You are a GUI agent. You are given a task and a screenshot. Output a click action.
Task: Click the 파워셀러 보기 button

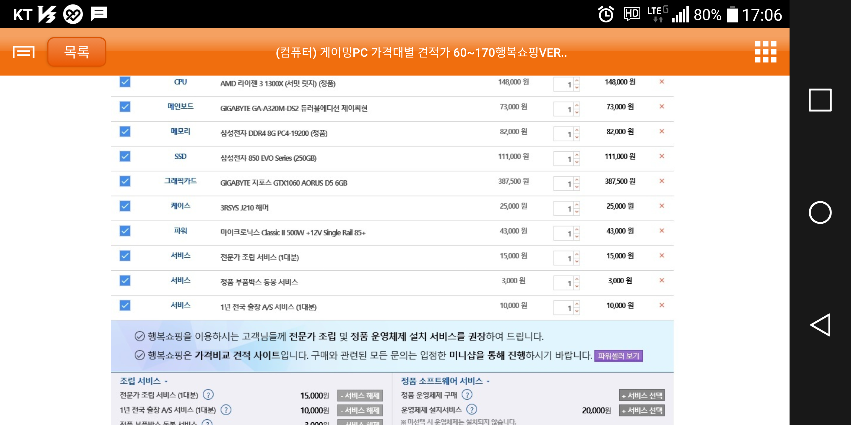click(618, 356)
